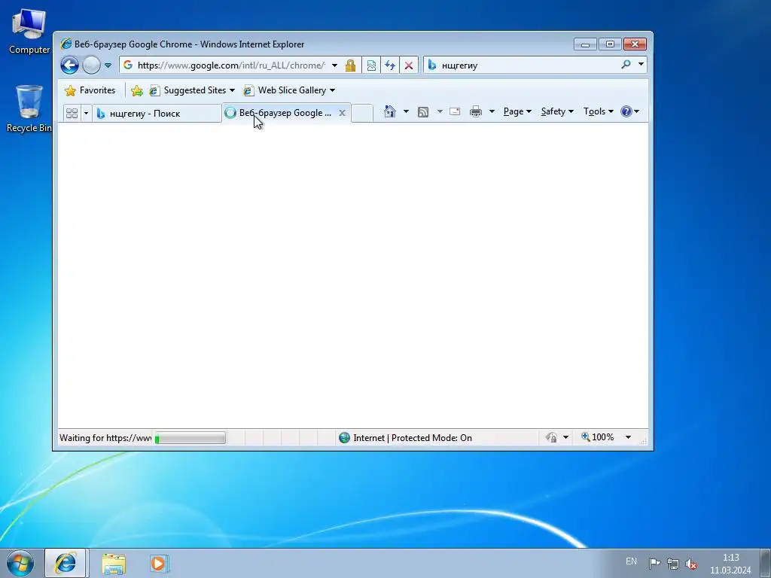The height and width of the screenshot is (578, 771).
Task: Open the Tools menu
Action: 598,111
